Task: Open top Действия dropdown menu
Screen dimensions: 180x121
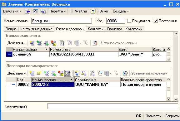Action: pos(12,11)
